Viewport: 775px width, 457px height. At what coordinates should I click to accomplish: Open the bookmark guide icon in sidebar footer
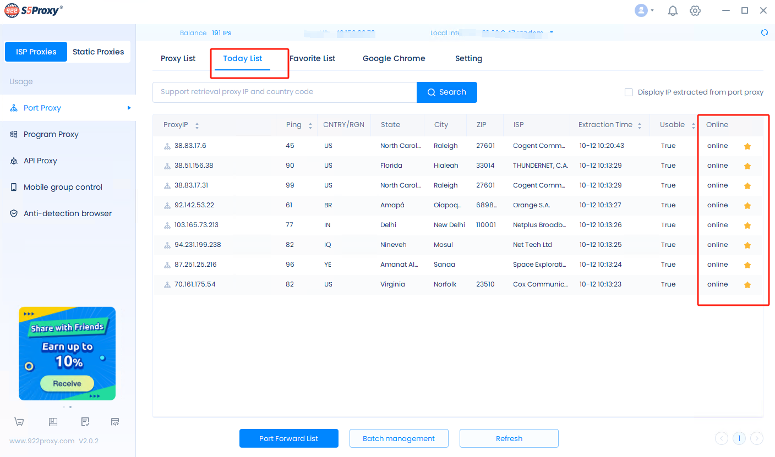pyautogui.click(x=53, y=422)
